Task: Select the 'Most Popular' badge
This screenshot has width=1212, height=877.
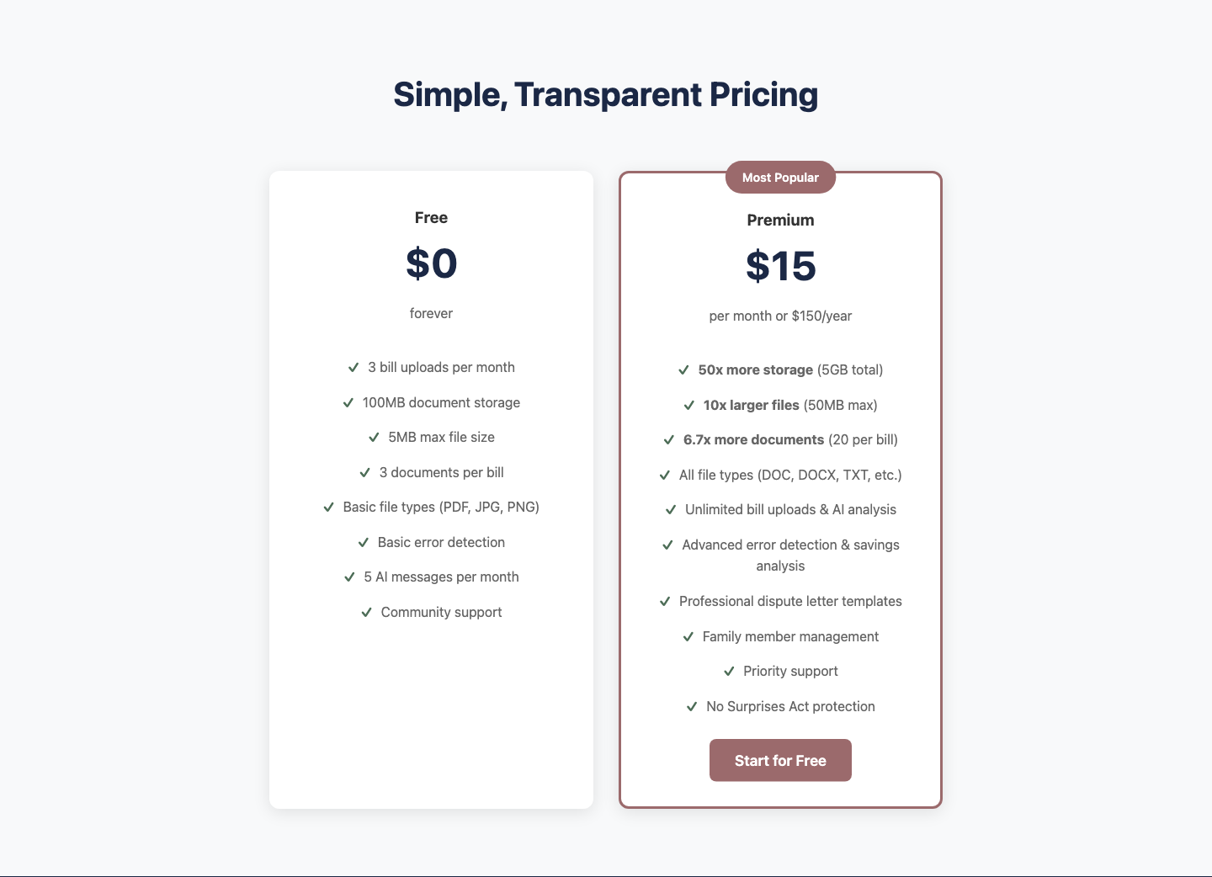Action: pos(780,177)
